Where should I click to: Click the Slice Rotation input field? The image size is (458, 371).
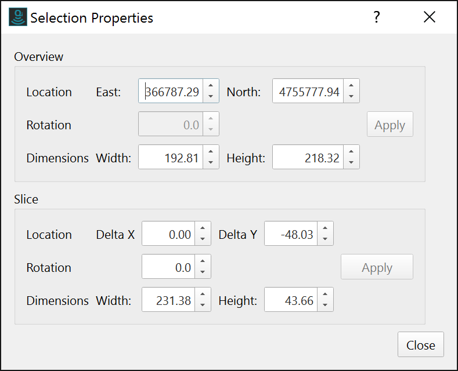(169, 267)
